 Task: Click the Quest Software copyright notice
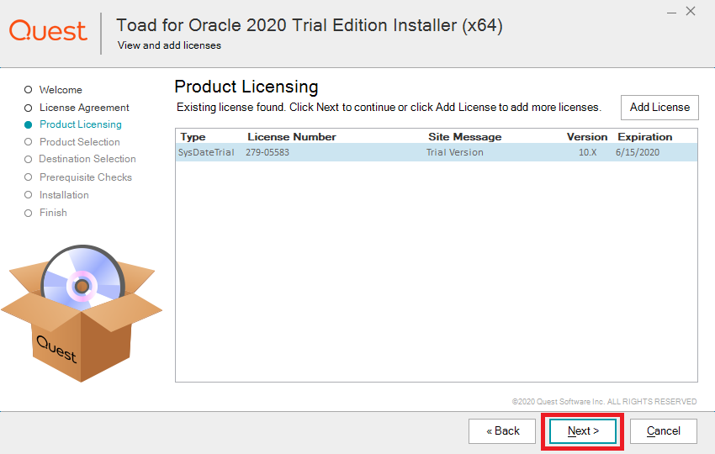[x=604, y=402]
